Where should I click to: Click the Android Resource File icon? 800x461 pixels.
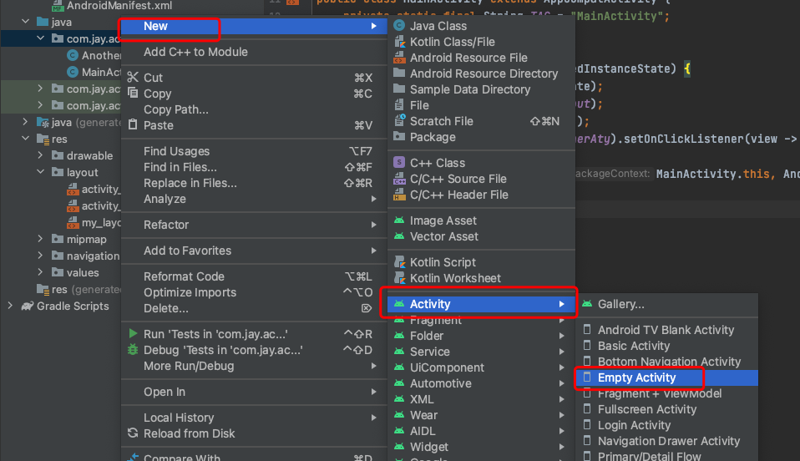click(399, 57)
